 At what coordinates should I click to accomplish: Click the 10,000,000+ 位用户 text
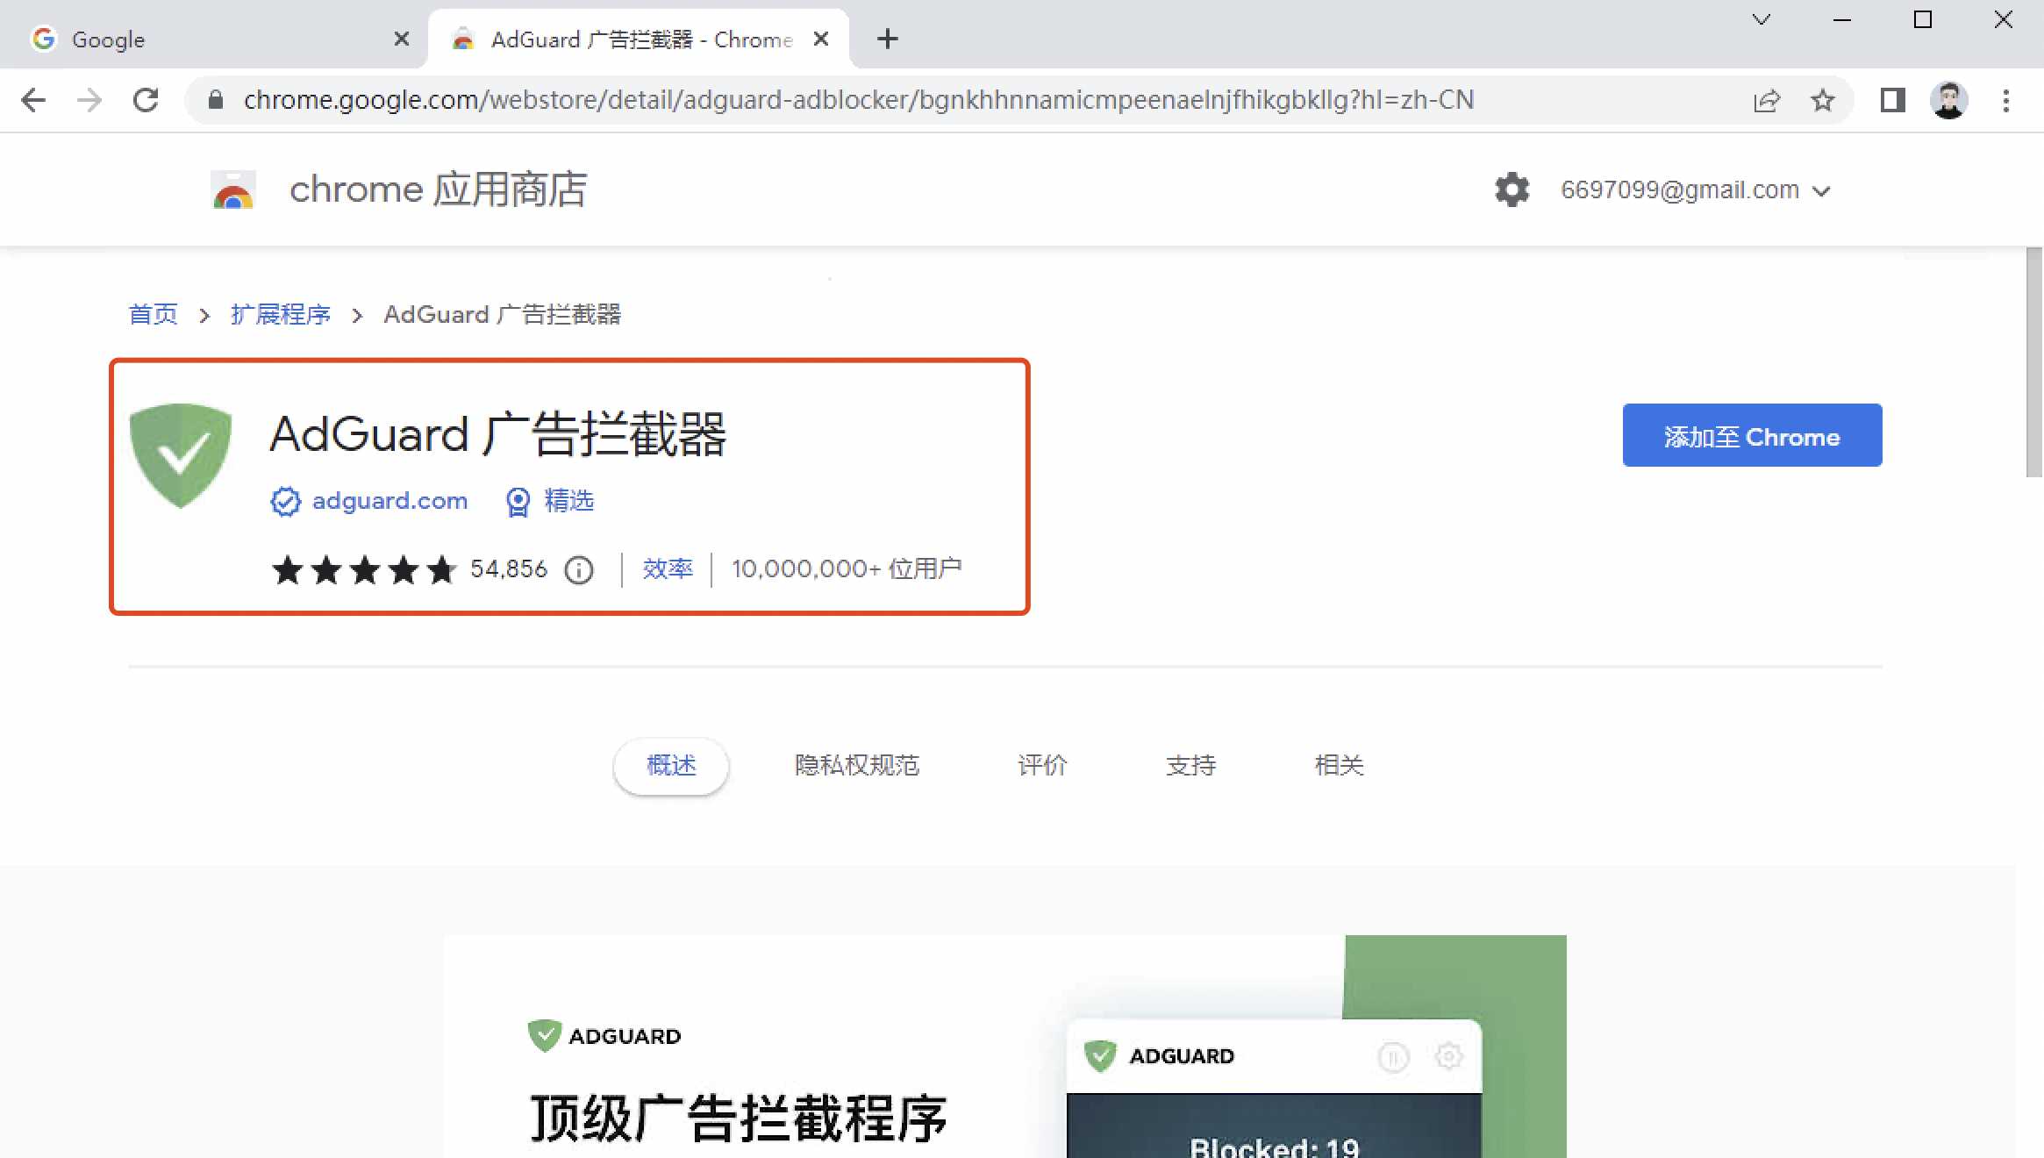click(x=847, y=569)
